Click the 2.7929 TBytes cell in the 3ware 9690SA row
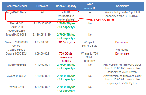This screenshot has height=95, width=146. [66, 78]
